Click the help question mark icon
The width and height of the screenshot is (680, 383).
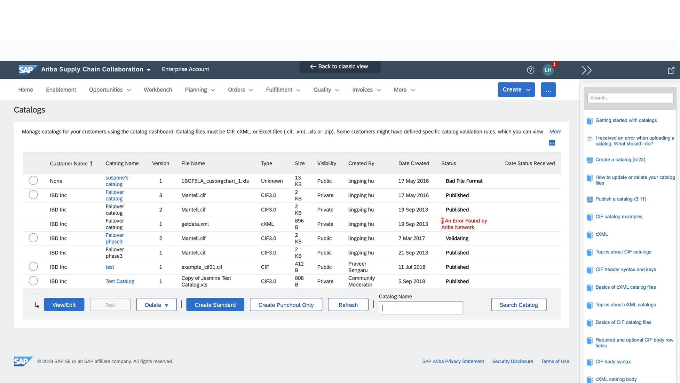(x=530, y=70)
